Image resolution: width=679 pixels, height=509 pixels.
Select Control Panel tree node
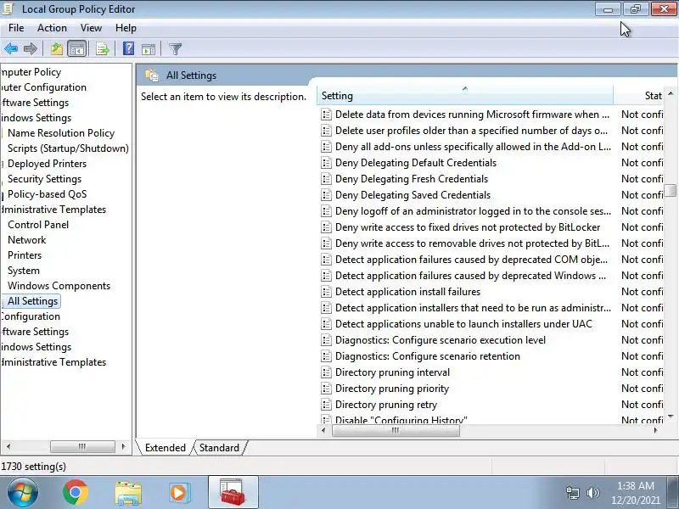tap(38, 225)
